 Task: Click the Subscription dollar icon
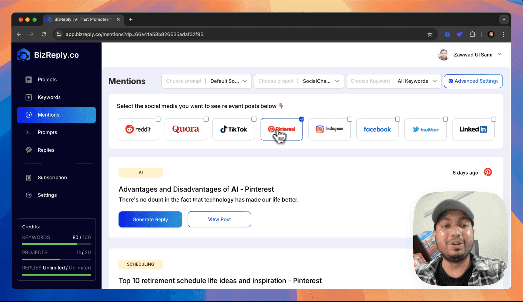pyautogui.click(x=29, y=178)
